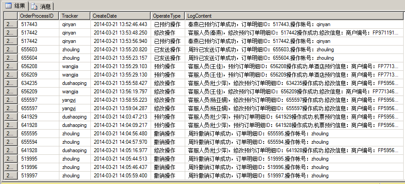Click the OperateType column header

point(168,16)
